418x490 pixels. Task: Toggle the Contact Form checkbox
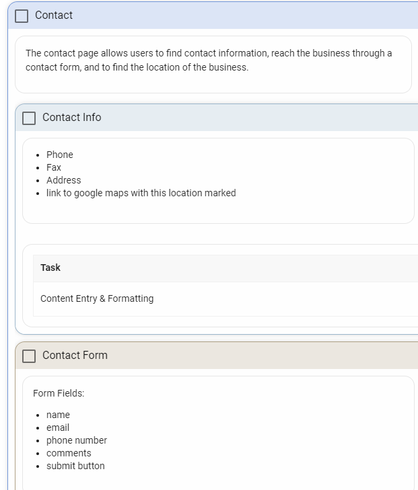click(29, 356)
